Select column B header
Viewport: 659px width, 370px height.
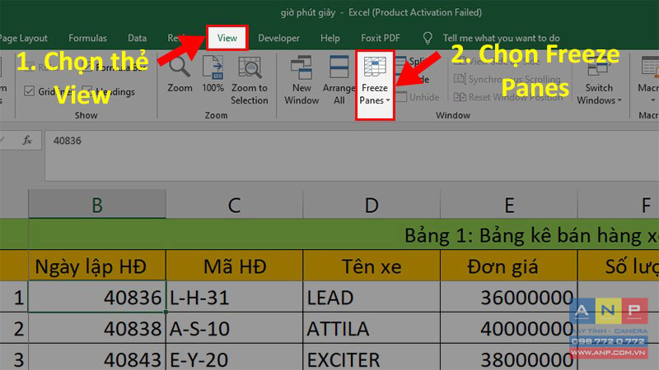point(97,204)
